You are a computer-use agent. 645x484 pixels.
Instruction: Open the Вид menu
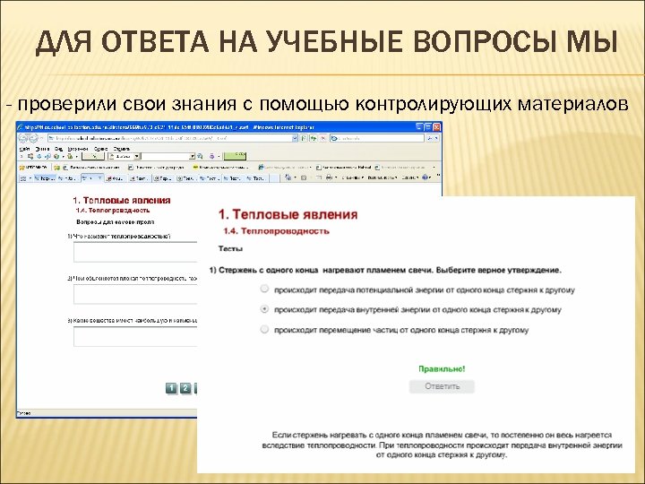[x=59, y=149]
